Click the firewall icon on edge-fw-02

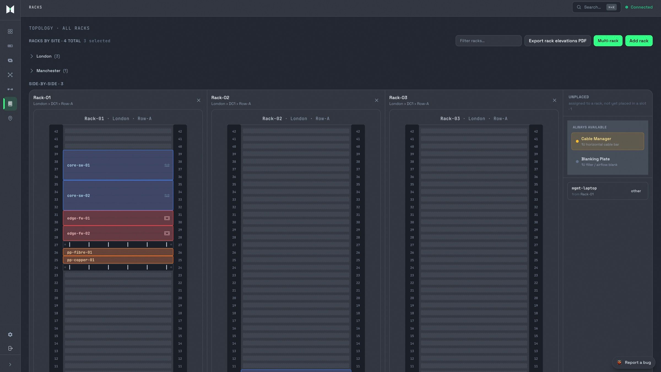167,233
